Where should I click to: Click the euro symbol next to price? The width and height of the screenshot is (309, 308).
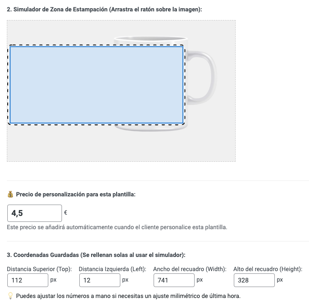[x=66, y=213]
